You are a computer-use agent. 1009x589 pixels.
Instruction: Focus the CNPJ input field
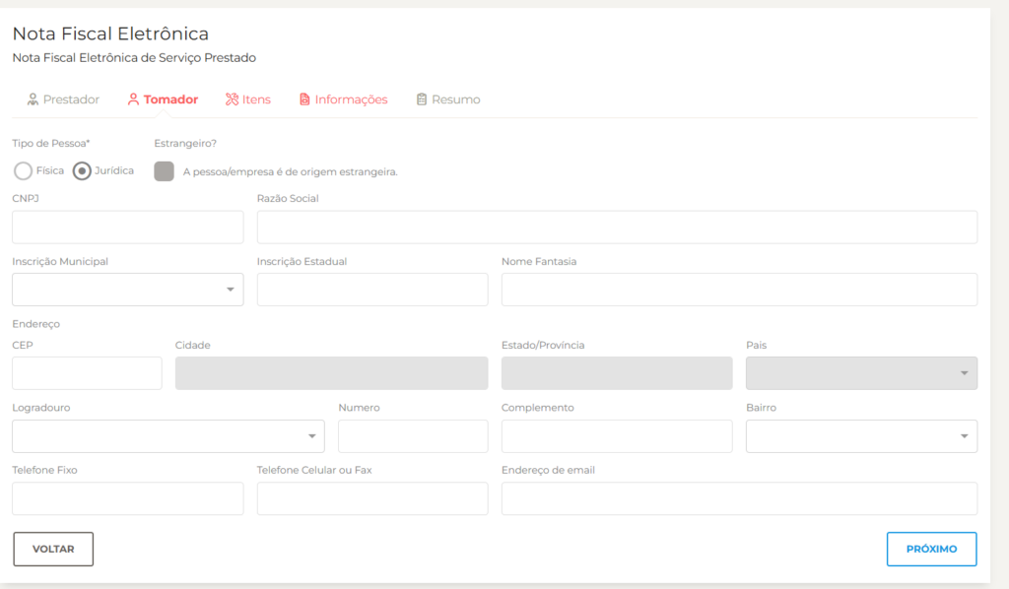(127, 227)
